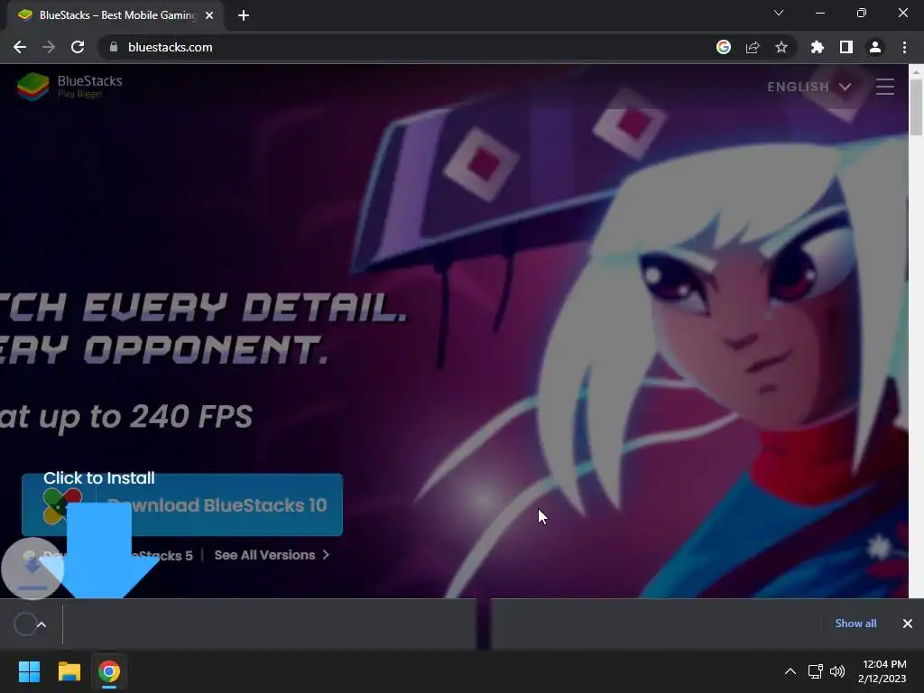924x693 pixels.
Task: Click the Chrome taskbar icon
Action: tap(109, 671)
